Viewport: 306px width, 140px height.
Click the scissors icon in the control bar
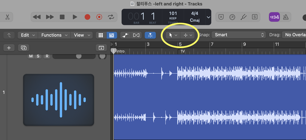pyautogui.click(x=7, y=17)
